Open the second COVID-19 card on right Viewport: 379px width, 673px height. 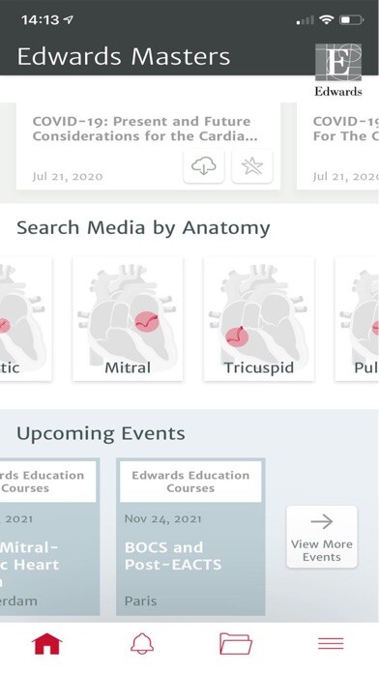pyautogui.click(x=337, y=146)
